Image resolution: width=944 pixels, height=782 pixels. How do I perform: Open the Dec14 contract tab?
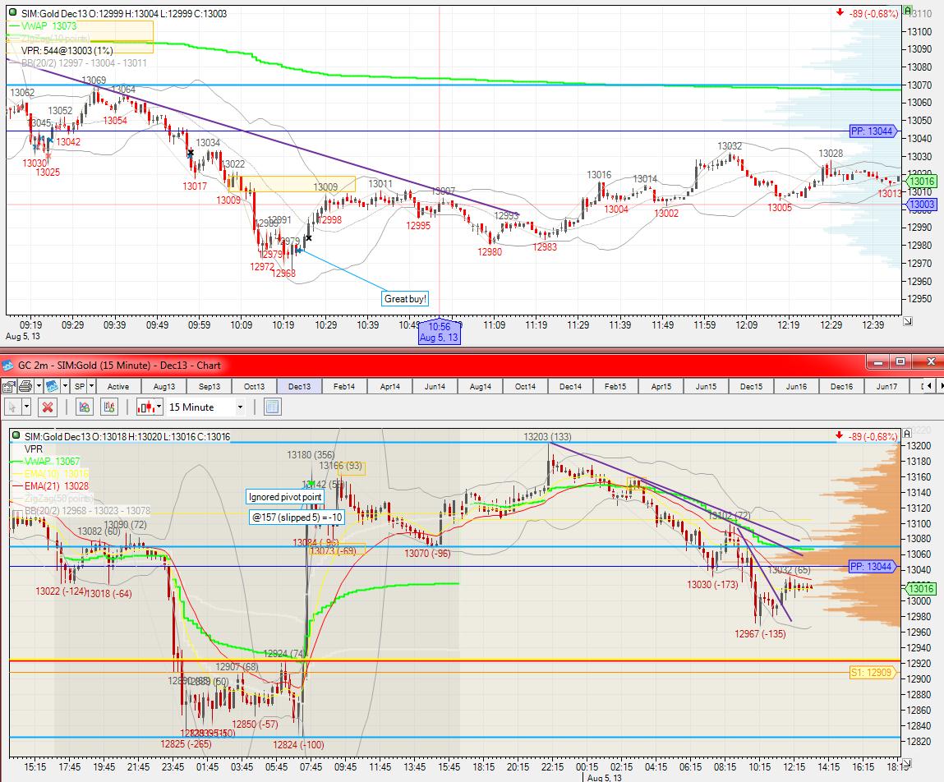(x=570, y=387)
